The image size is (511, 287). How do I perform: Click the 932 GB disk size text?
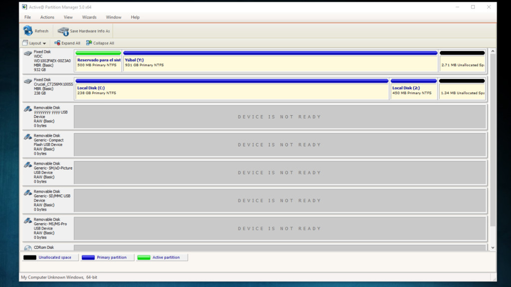click(x=40, y=70)
